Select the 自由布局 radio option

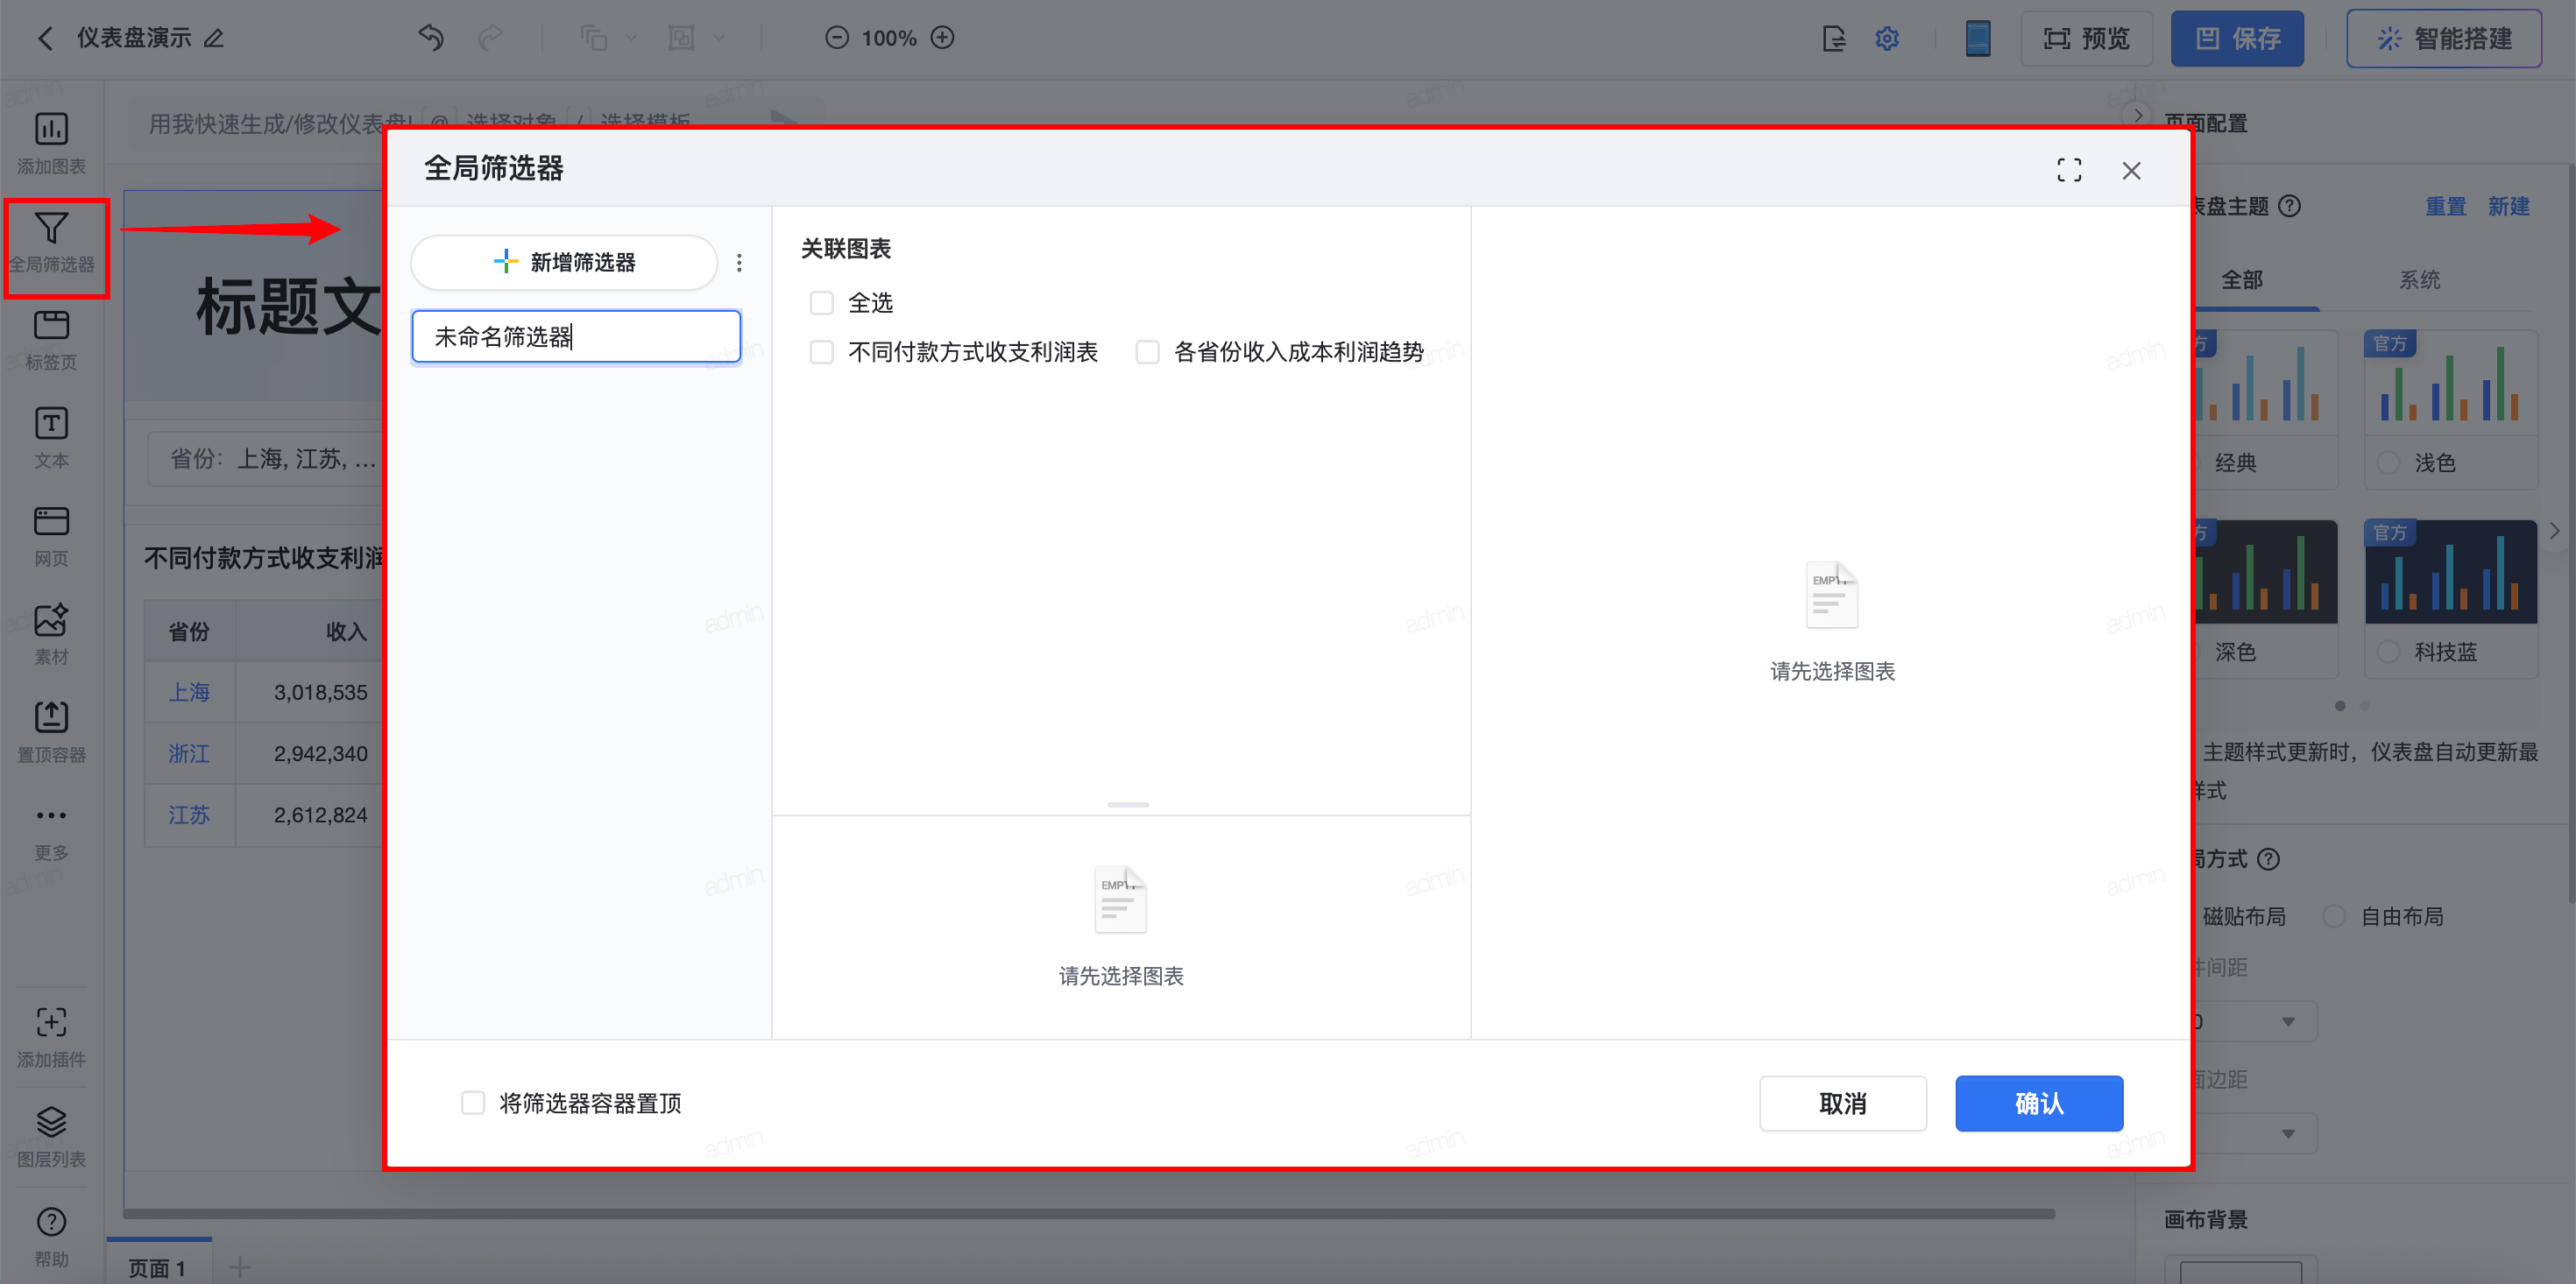point(2333,916)
